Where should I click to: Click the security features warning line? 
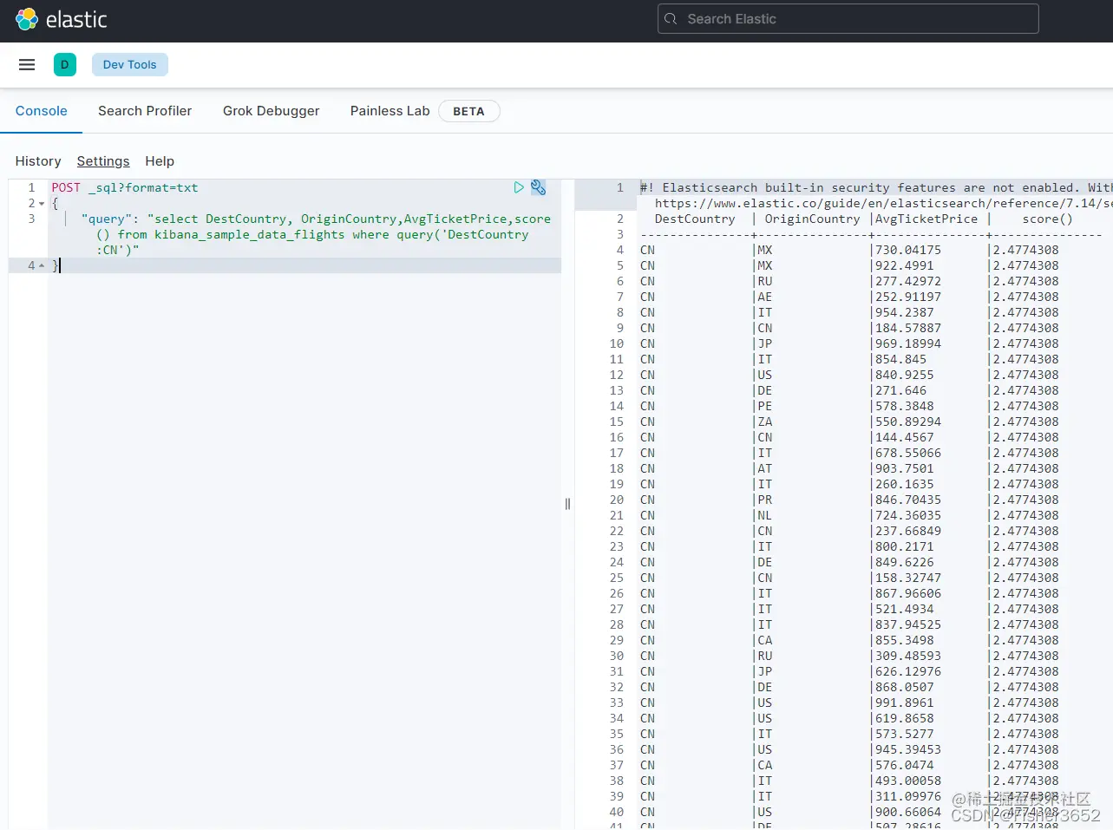(x=876, y=187)
